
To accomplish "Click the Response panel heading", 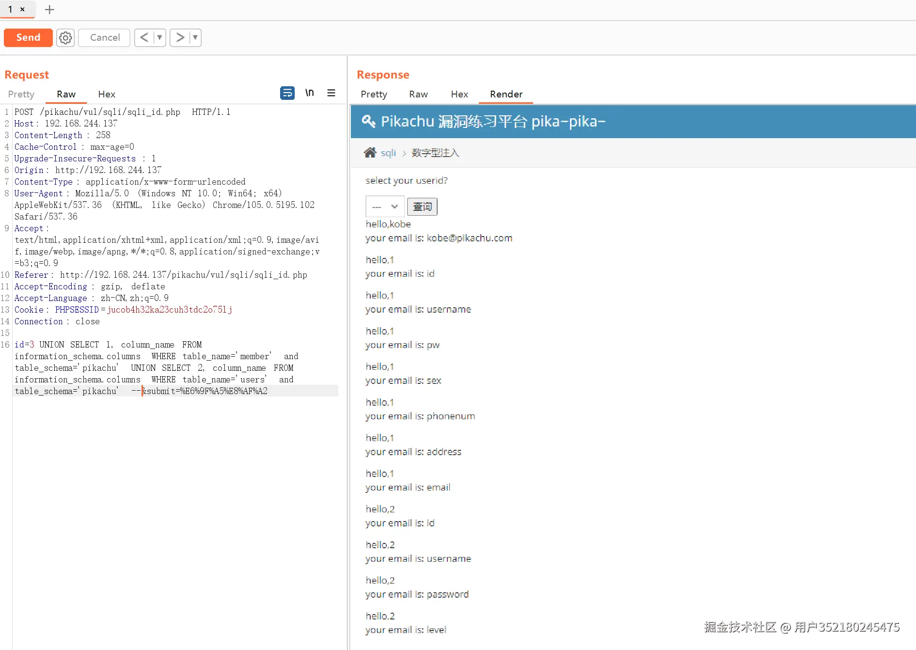I will 383,75.
